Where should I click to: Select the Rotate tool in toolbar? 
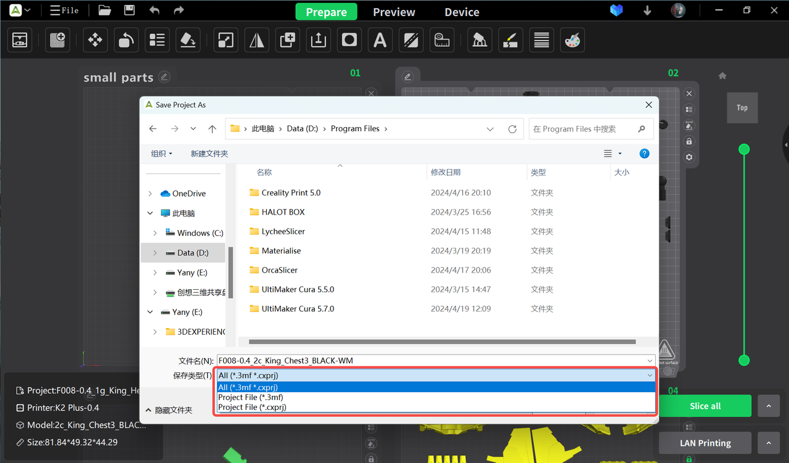click(x=126, y=40)
